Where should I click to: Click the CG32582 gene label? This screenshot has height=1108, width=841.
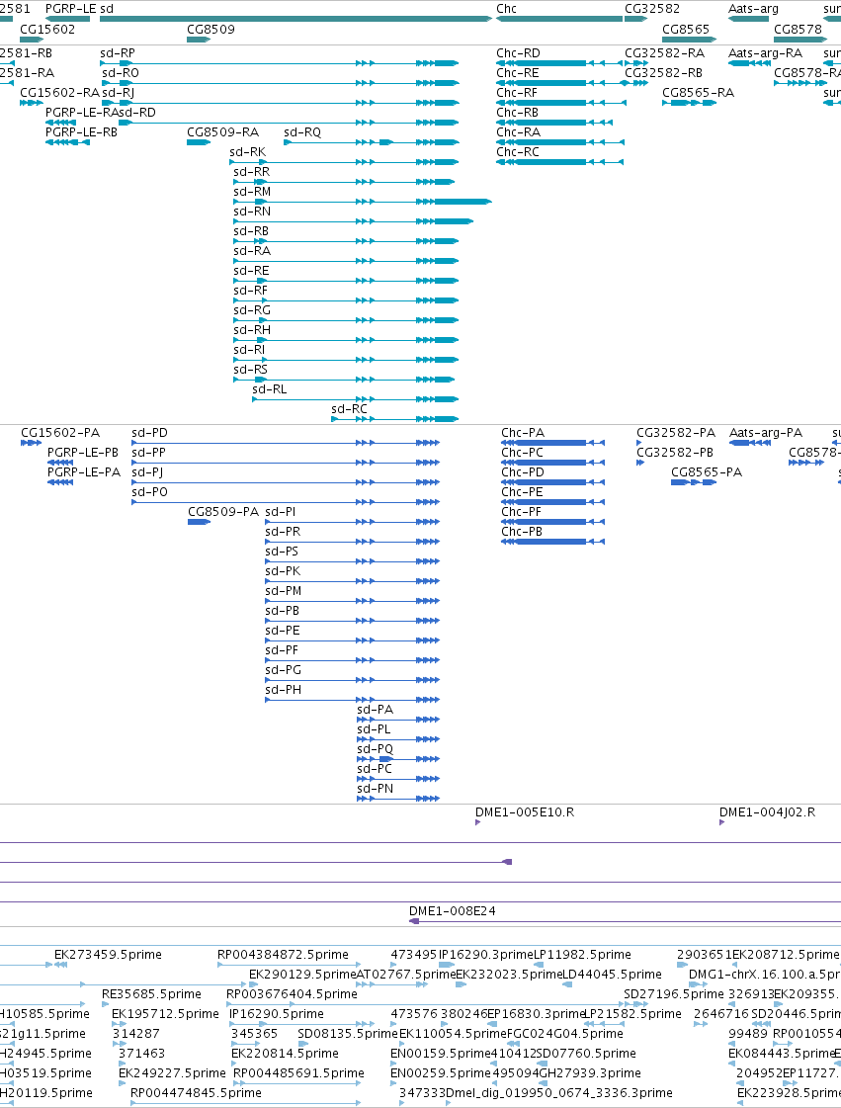pyautogui.click(x=652, y=9)
